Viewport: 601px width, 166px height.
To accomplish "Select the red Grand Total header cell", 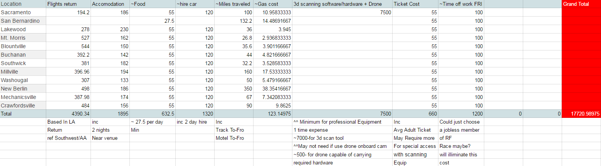I will click(x=581, y=4).
